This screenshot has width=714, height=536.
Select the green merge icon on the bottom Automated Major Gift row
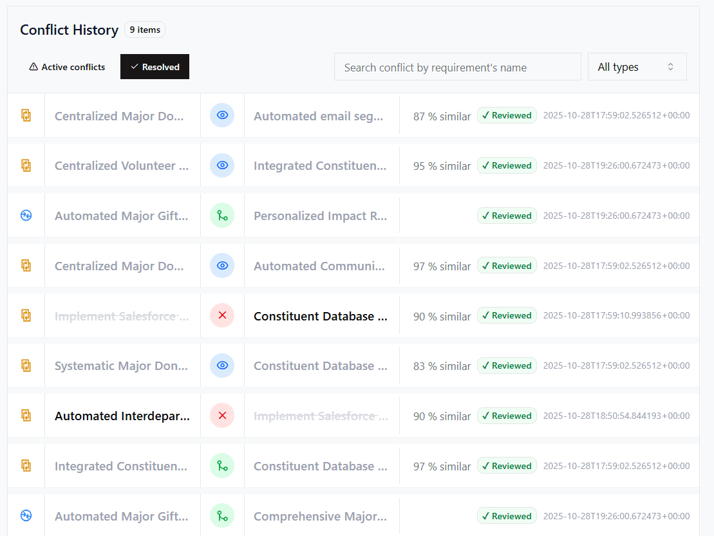[x=222, y=515]
